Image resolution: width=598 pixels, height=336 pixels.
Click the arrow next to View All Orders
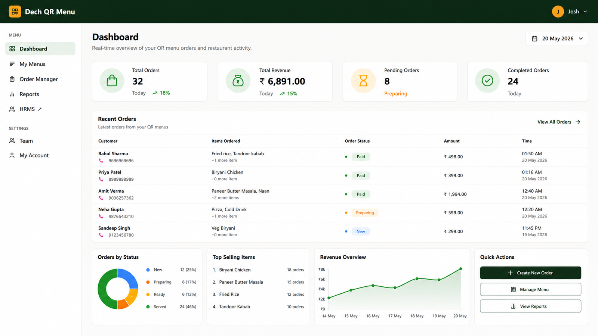pos(578,122)
